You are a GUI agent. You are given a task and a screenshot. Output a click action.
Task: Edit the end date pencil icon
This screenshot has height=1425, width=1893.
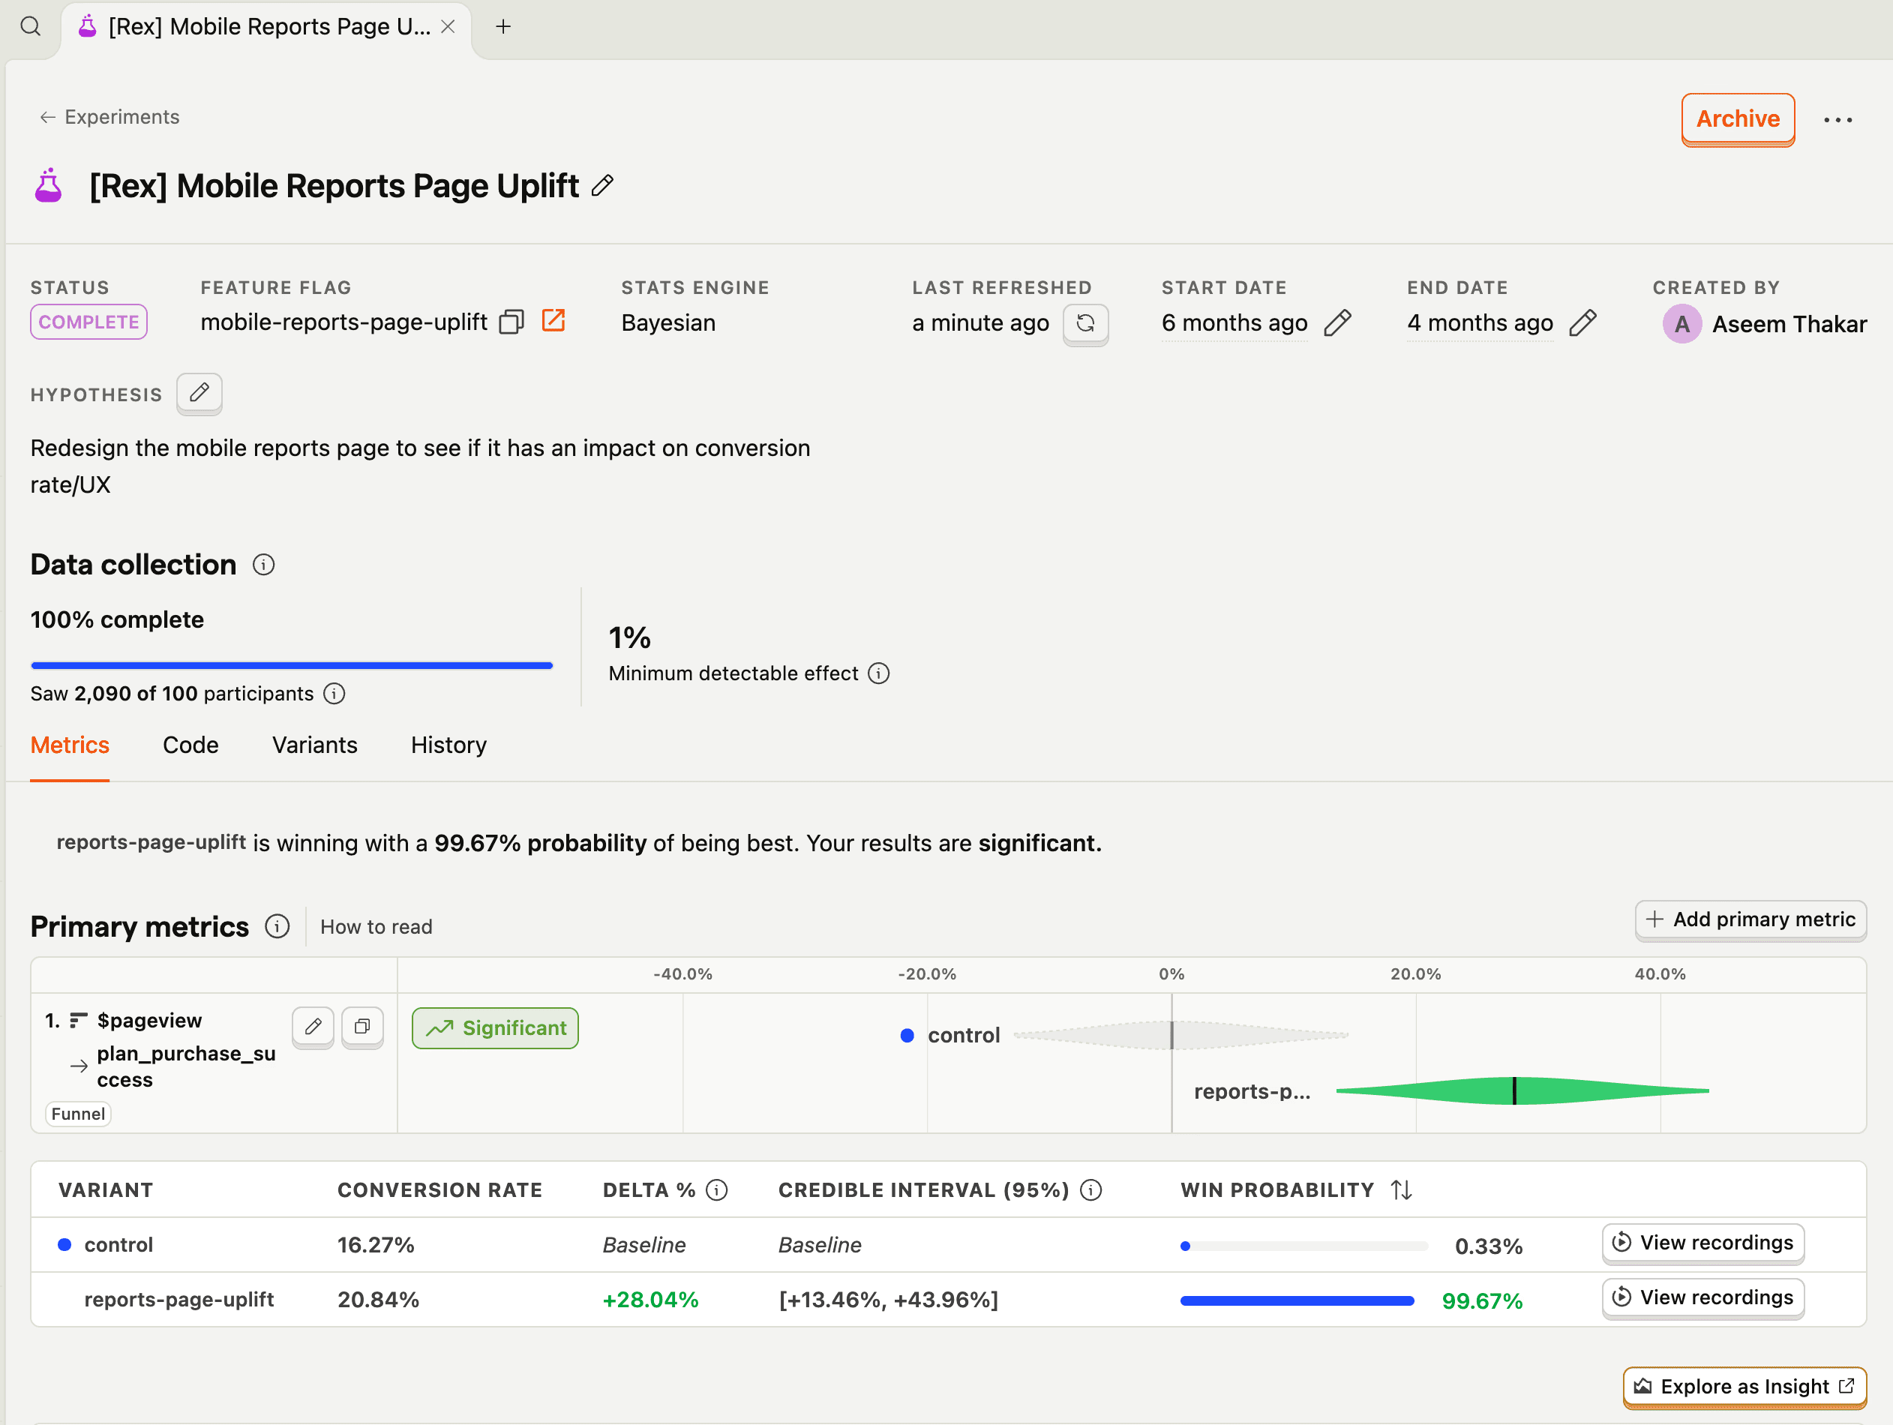point(1582,323)
